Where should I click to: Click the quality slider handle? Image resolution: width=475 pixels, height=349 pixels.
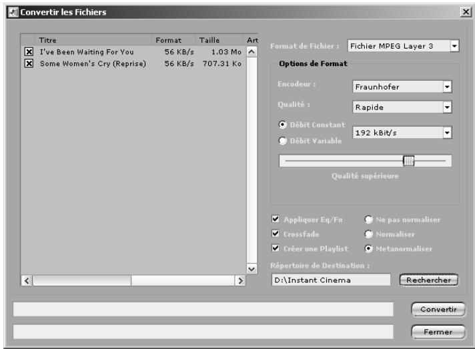[409, 161]
